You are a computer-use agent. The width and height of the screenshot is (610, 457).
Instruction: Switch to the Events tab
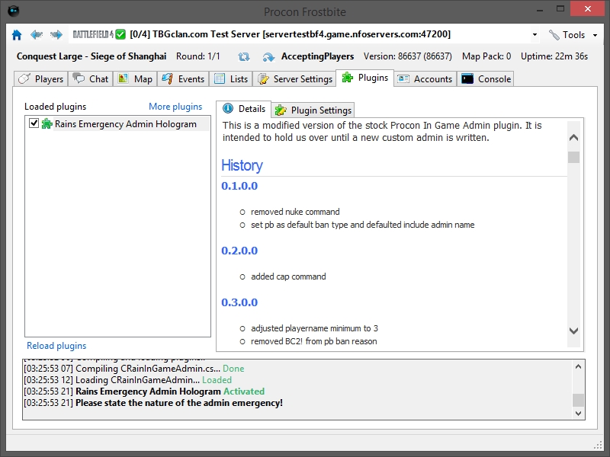(x=183, y=79)
